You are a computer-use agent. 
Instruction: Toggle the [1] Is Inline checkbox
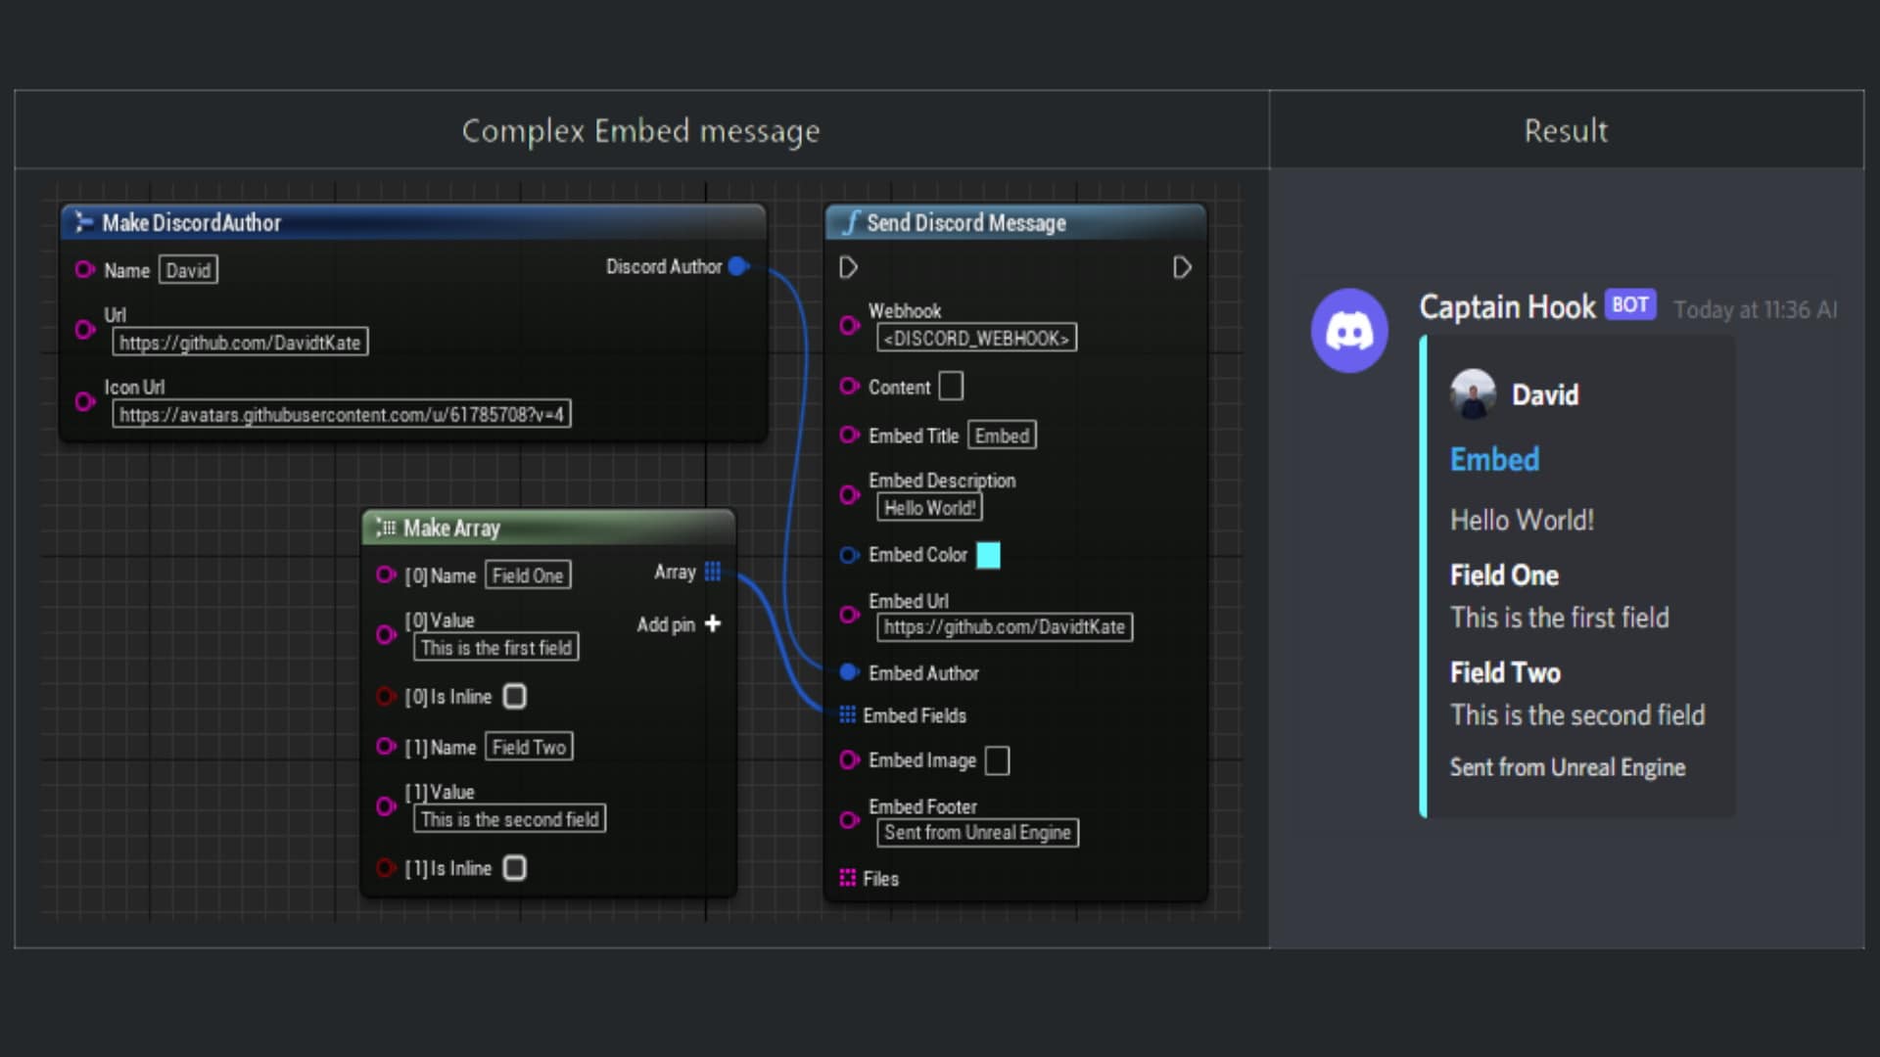coord(513,867)
